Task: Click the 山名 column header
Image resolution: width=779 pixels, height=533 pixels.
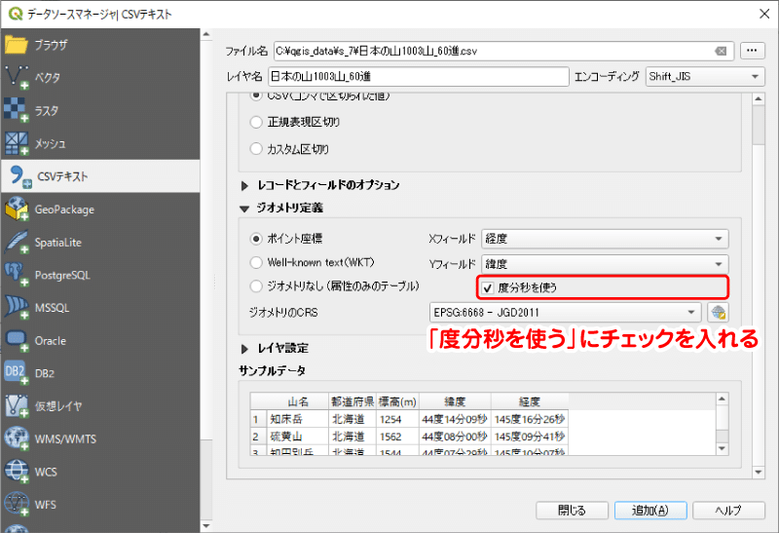Action: 298,401
